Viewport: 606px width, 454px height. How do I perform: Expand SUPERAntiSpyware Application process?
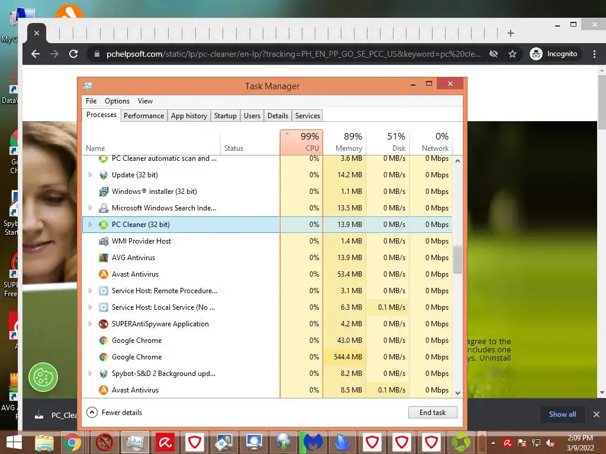(x=90, y=324)
